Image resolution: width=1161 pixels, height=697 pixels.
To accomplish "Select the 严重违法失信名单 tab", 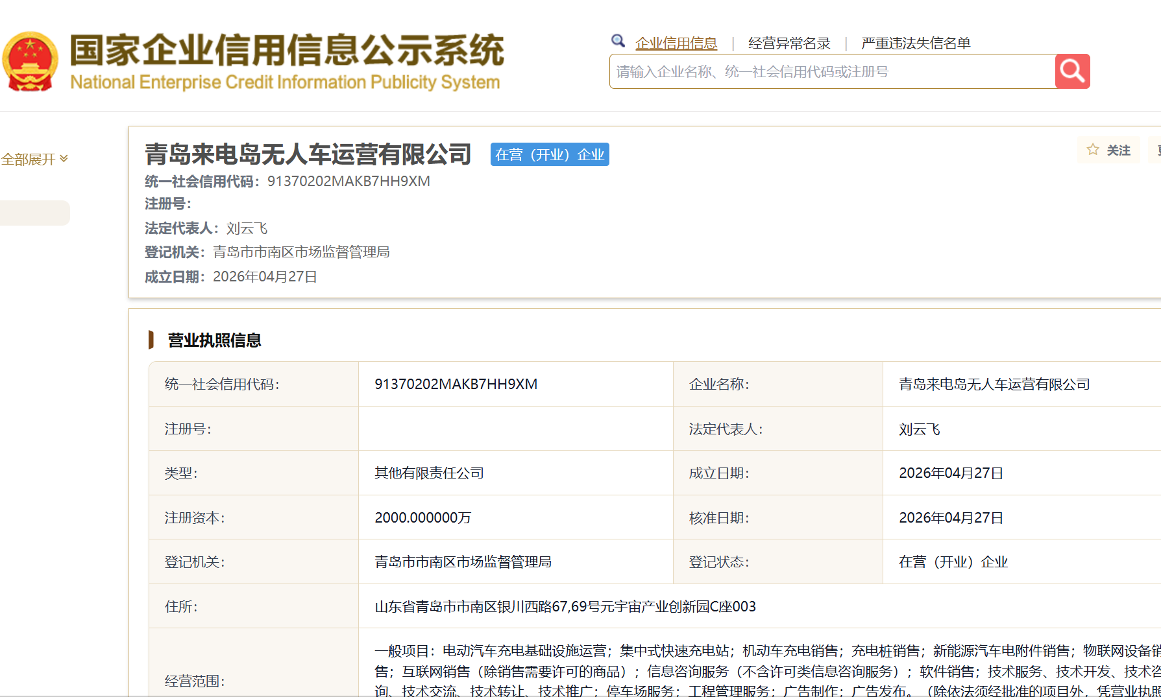I will 915,43.
